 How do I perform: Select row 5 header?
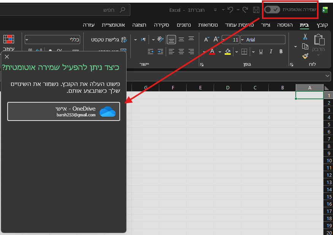pos(328,124)
